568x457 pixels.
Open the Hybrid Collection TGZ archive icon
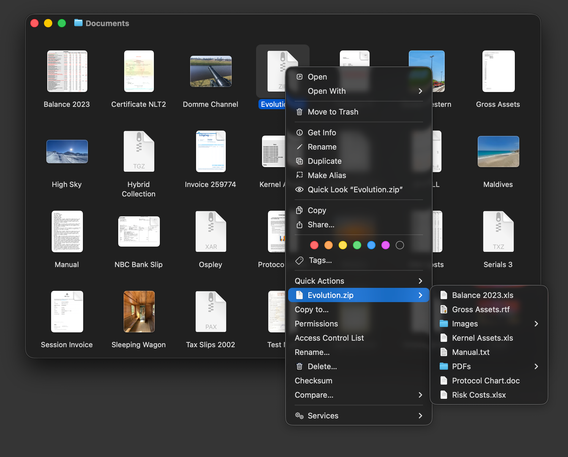tap(139, 152)
